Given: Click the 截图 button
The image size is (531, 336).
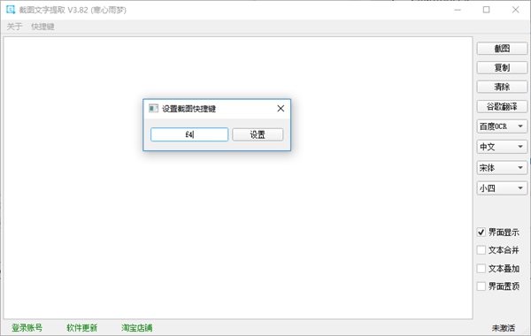Looking at the screenshot, I should (502, 49).
